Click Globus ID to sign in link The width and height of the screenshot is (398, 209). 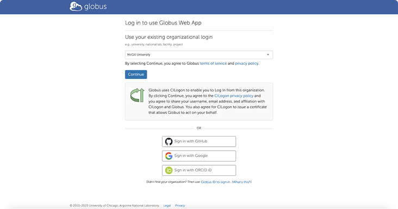(215, 182)
